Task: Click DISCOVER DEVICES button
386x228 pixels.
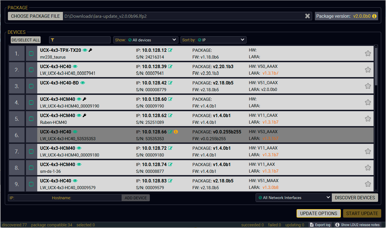Action: click(x=355, y=198)
